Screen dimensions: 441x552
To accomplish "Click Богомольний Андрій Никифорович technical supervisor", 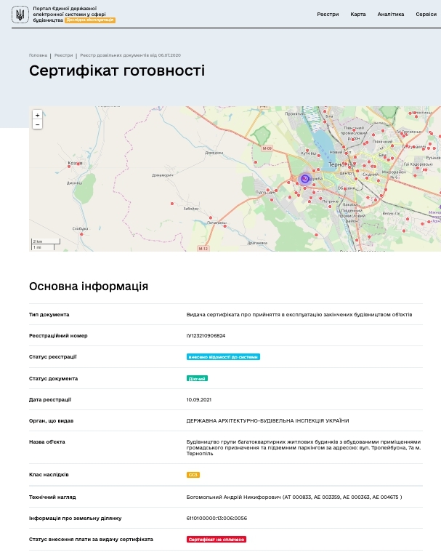I will [294, 497].
